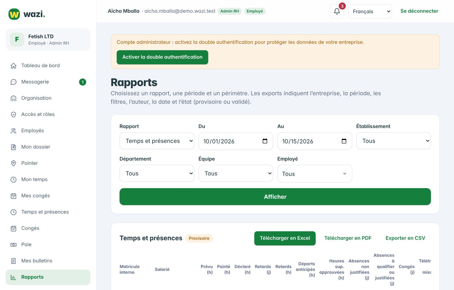
Task: Open the Français language dropdown
Action: point(370,11)
